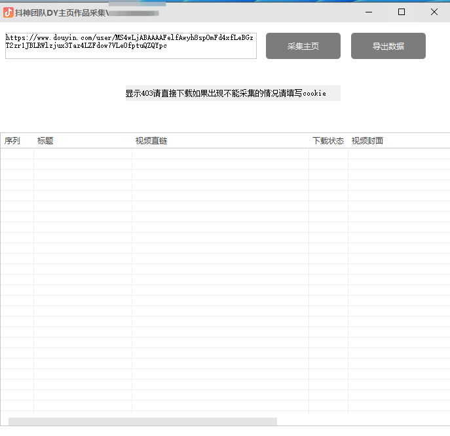Click the horizontal scrollbar thumb
The width and height of the screenshot is (450, 436).
pos(142,422)
